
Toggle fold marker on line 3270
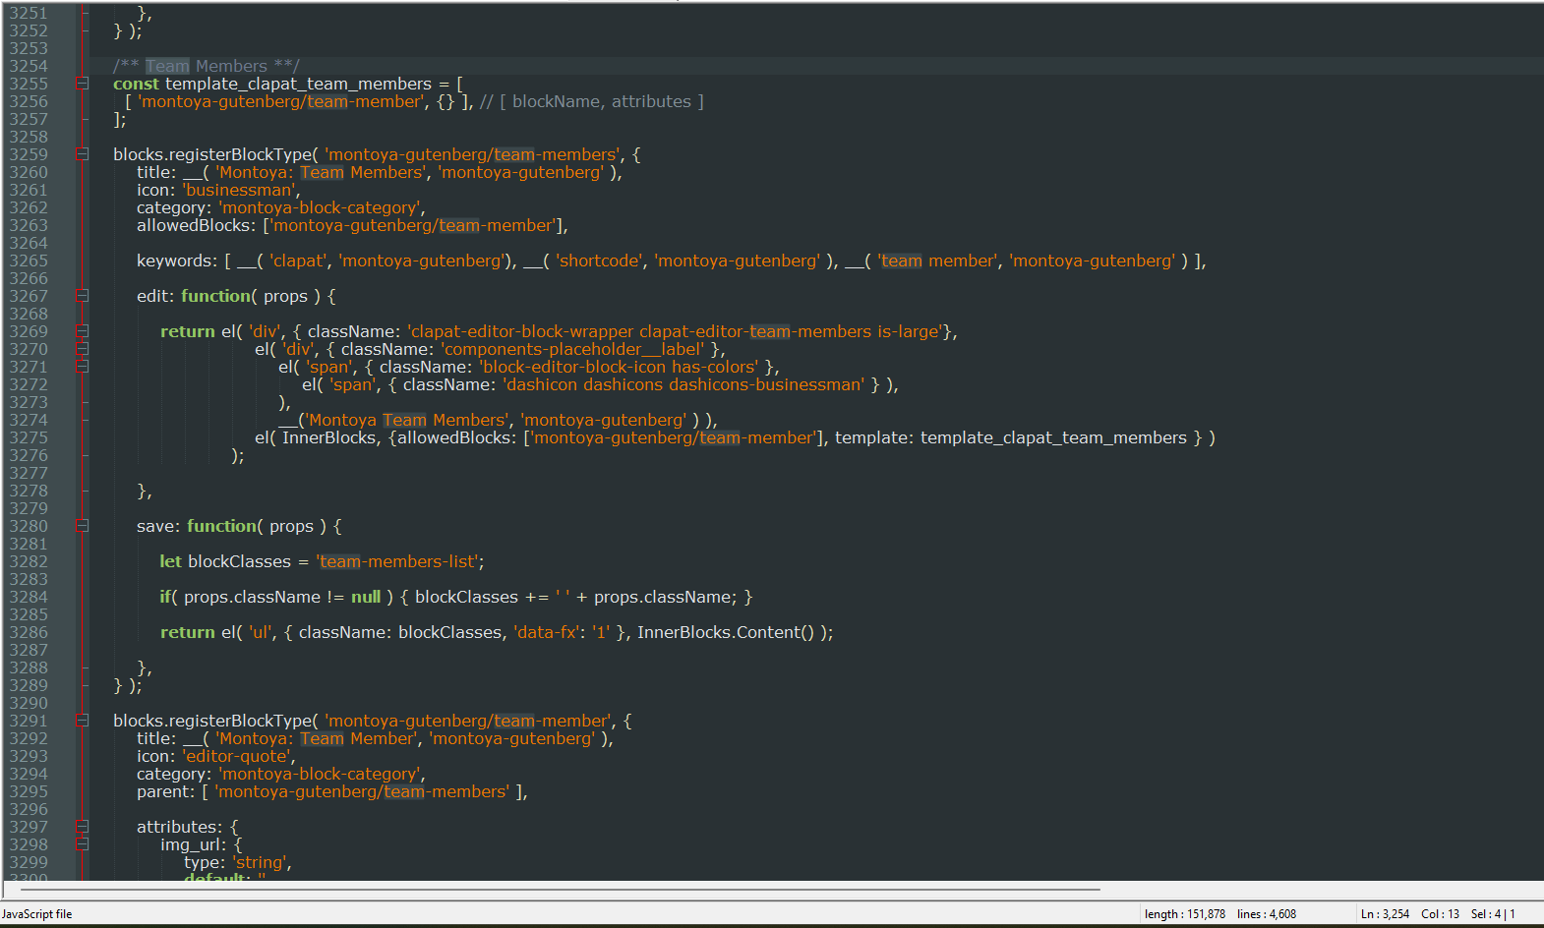pyautogui.click(x=83, y=349)
